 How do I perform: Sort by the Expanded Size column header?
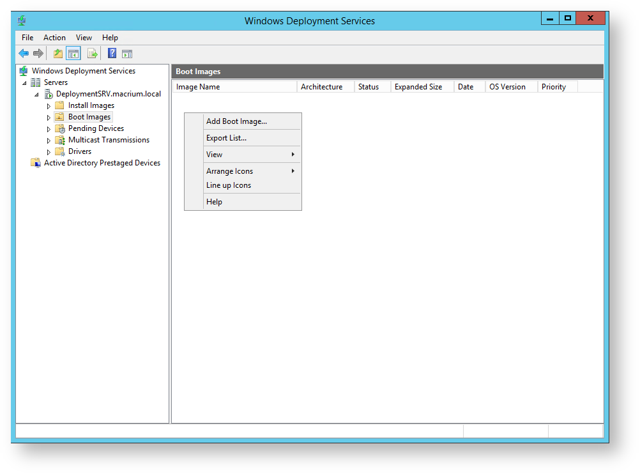click(x=422, y=86)
